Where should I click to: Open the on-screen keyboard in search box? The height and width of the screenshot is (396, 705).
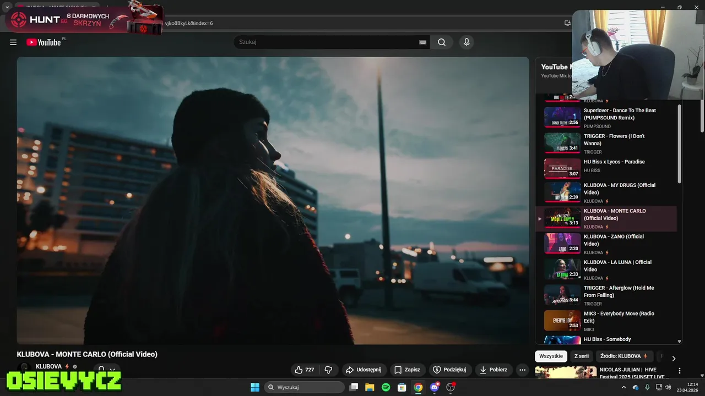(423, 42)
